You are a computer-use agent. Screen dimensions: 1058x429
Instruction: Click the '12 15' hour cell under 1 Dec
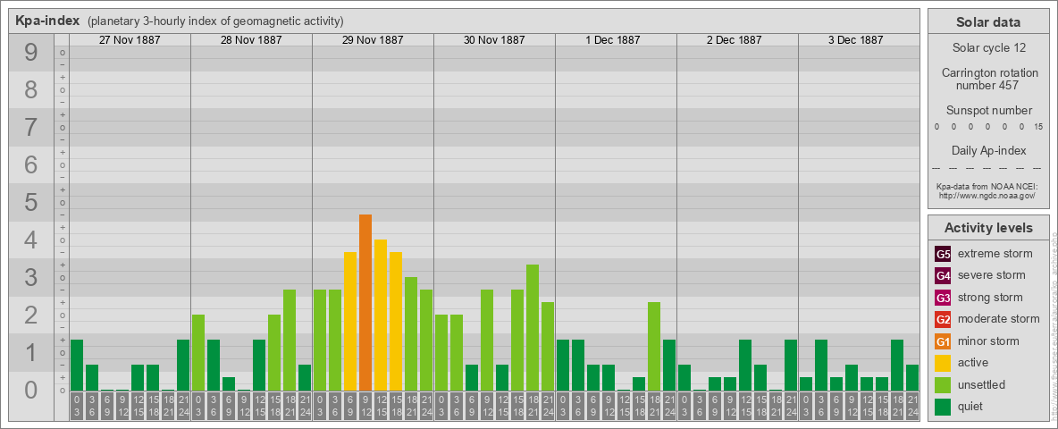pos(624,407)
